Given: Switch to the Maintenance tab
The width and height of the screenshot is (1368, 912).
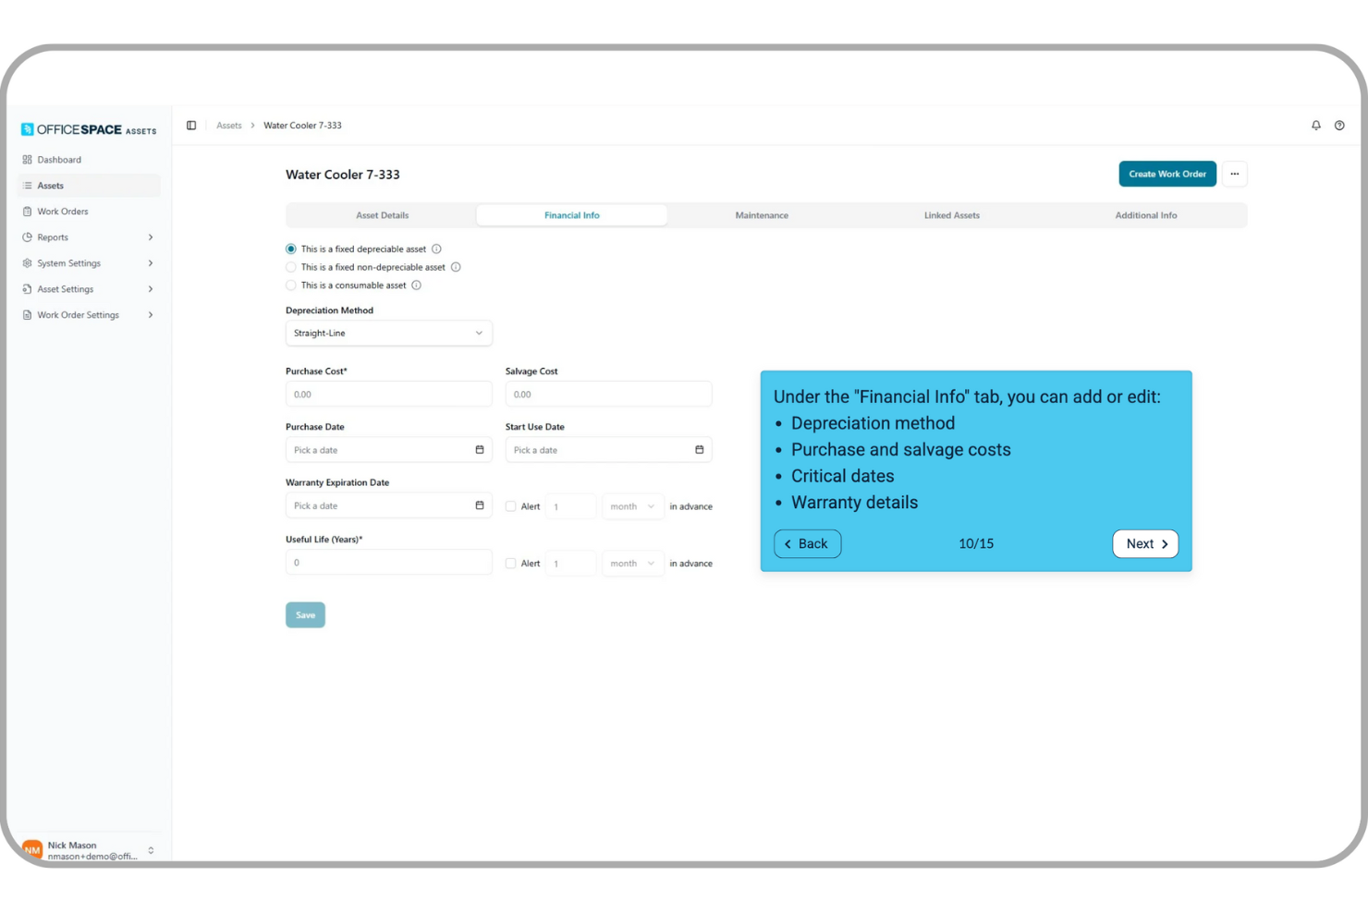Looking at the screenshot, I should click(x=762, y=215).
